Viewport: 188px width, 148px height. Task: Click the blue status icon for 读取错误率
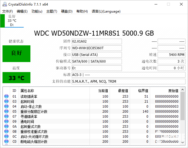coord(6,97)
